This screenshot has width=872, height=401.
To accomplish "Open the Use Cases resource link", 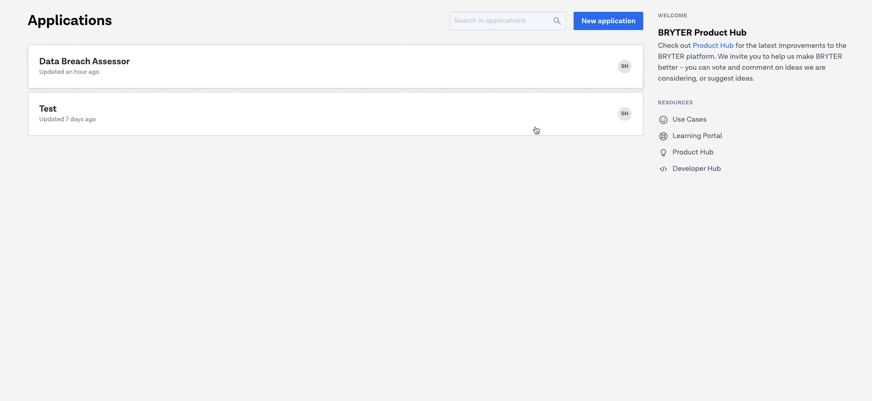I will [x=689, y=119].
